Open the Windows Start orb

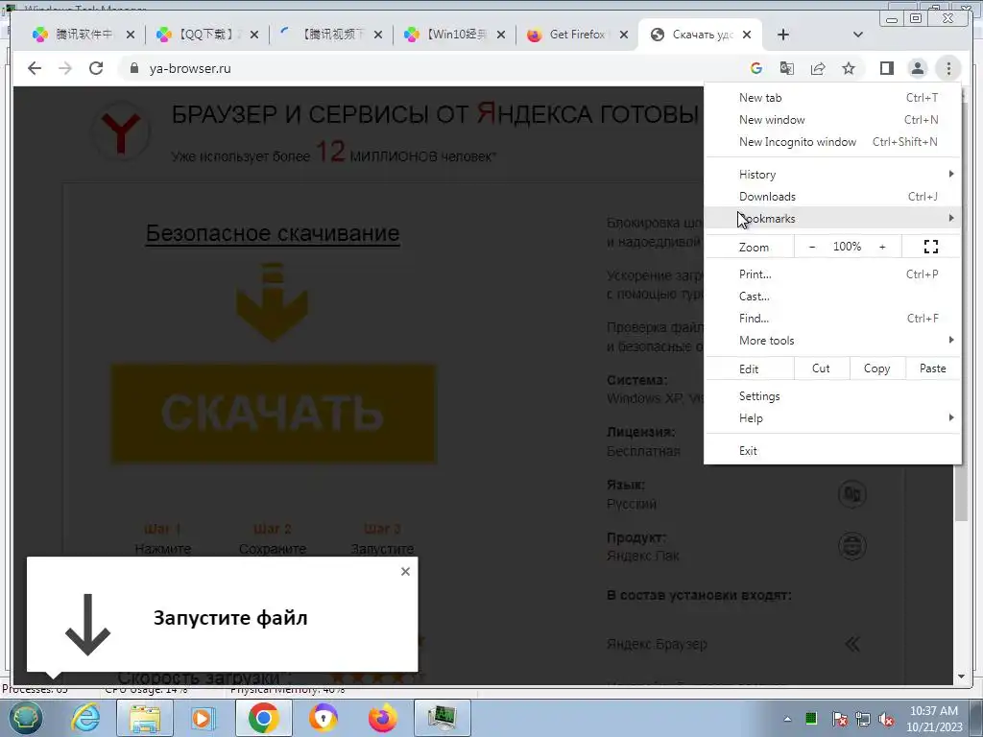24,718
